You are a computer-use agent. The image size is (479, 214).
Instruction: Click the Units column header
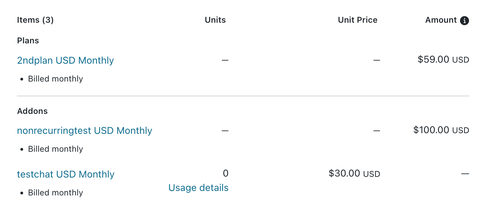click(215, 20)
